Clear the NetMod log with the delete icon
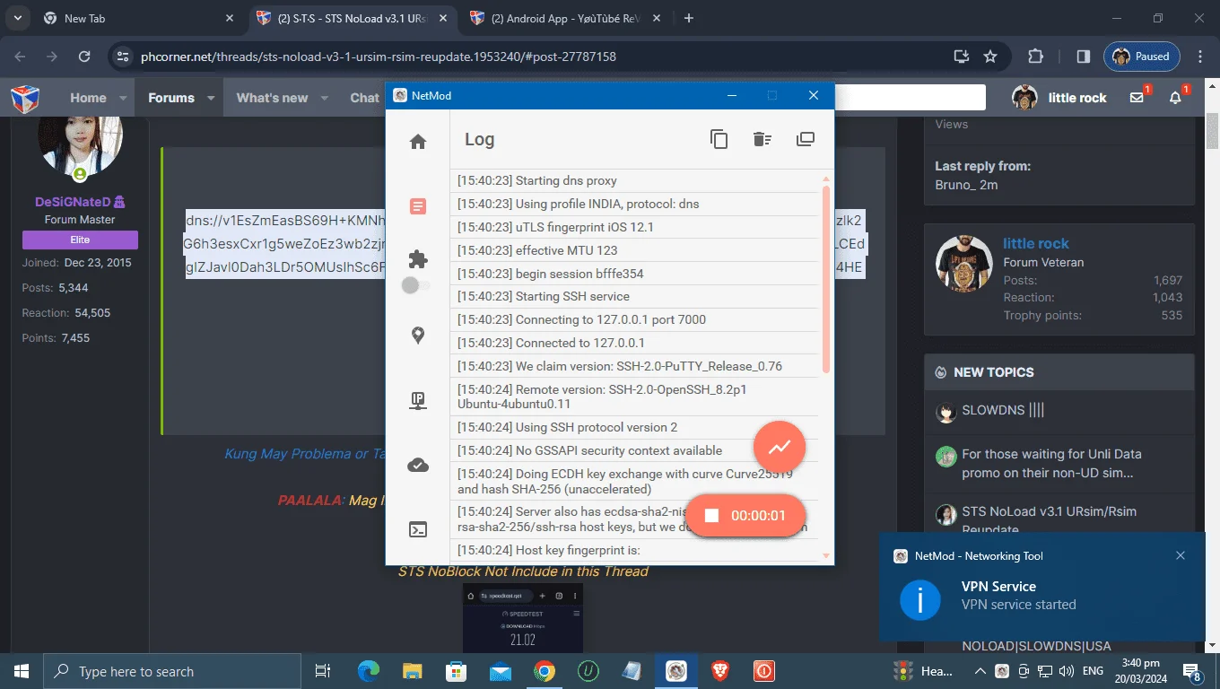This screenshot has width=1220, height=689. pyautogui.click(x=762, y=139)
